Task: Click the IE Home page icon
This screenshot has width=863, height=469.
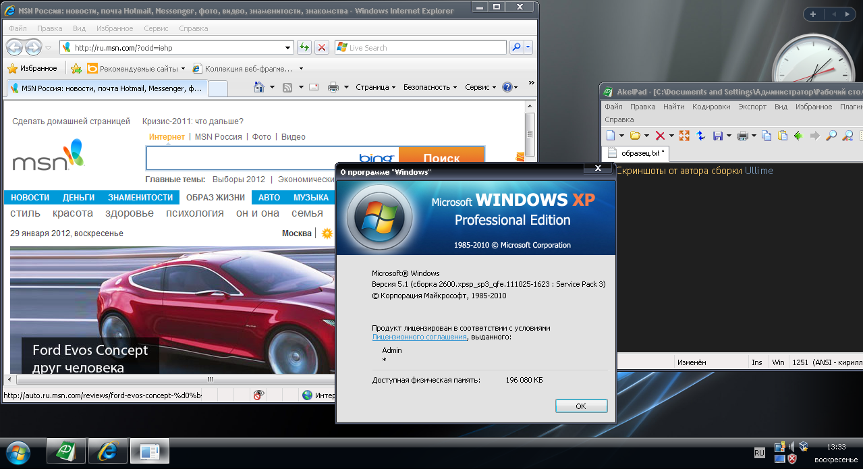Action: pos(258,87)
